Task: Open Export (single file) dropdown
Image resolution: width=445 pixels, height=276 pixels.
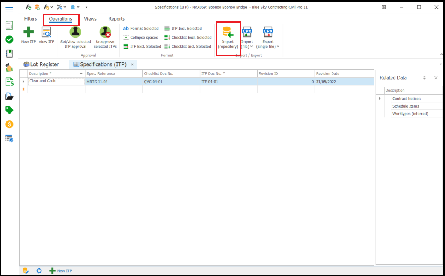Action: point(268,47)
